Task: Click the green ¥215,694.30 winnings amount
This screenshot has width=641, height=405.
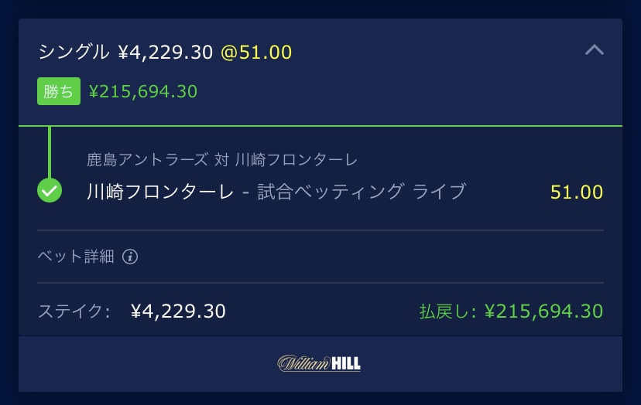Action: [x=143, y=91]
